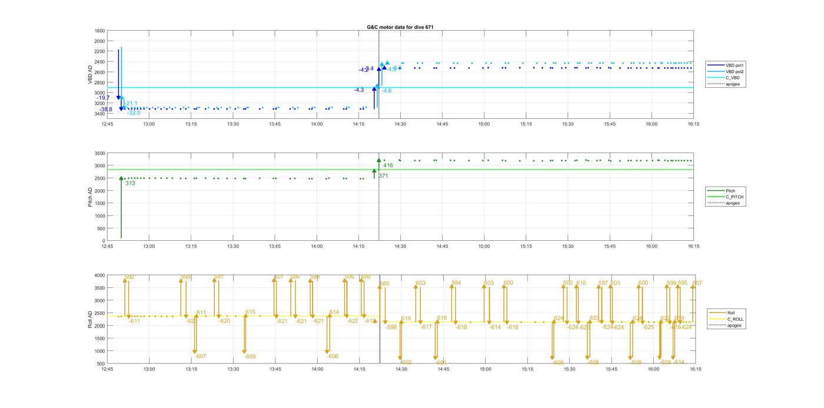Click the 'Roll AD' y-axis label
This screenshot has height=408, width=824.
point(91,319)
